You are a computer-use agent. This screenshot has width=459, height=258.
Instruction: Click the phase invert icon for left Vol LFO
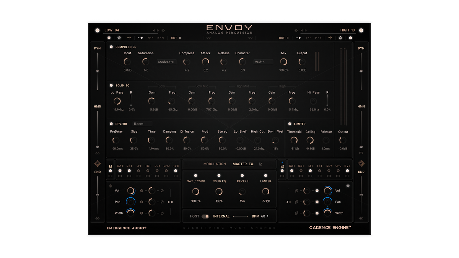tap(162, 191)
